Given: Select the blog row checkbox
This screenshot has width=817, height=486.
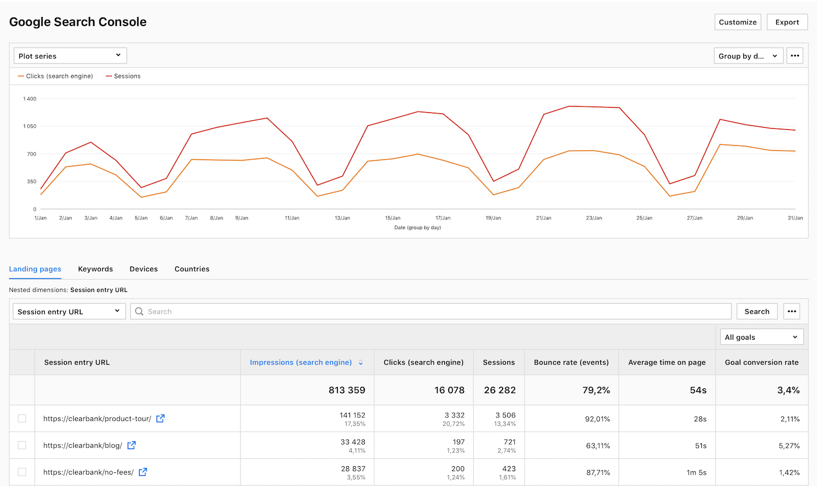Looking at the screenshot, I should (22, 445).
